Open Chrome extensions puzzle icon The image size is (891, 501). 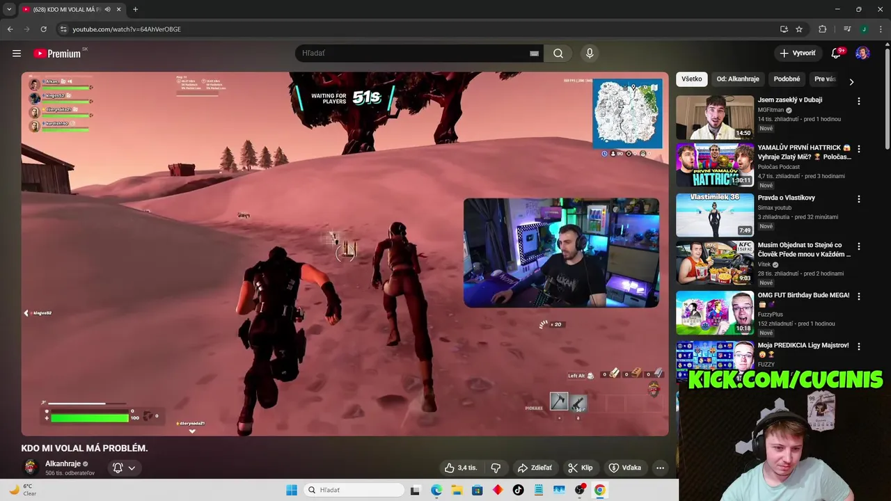coord(823,29)
